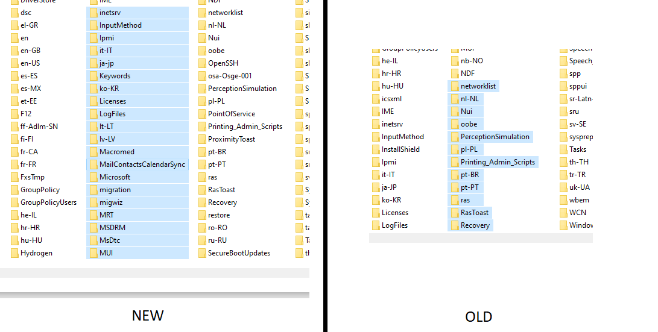
Task: Select the Tasks folder icon
Action: [x=563, y=149]
